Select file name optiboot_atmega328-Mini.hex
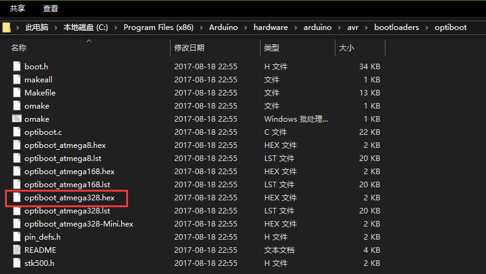 point(79,224)
